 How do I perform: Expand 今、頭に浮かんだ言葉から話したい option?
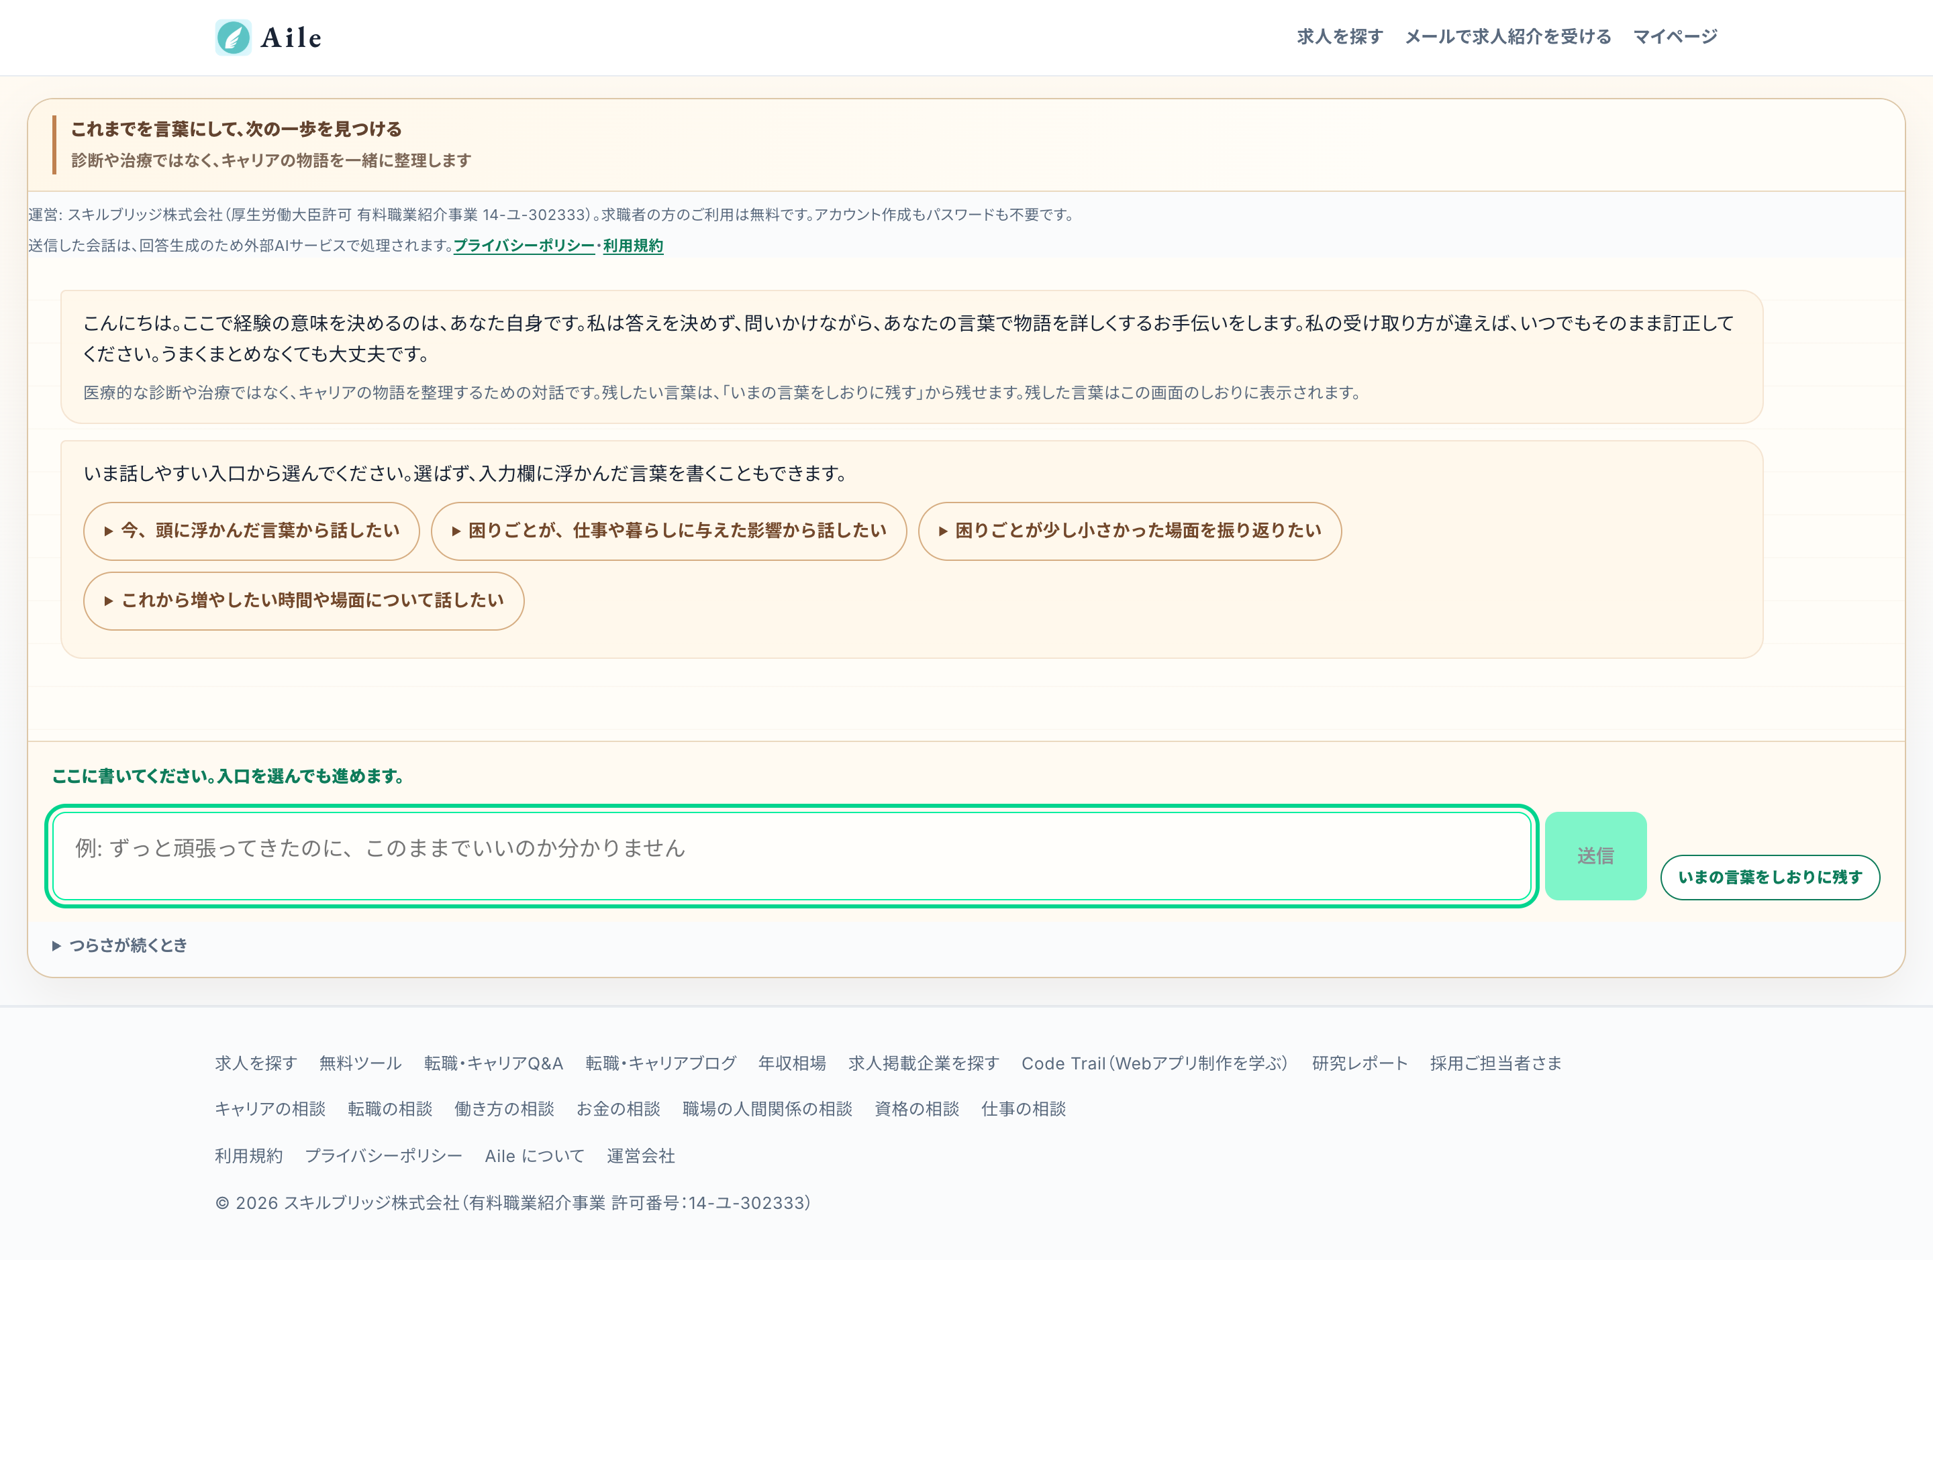(252, 531)
